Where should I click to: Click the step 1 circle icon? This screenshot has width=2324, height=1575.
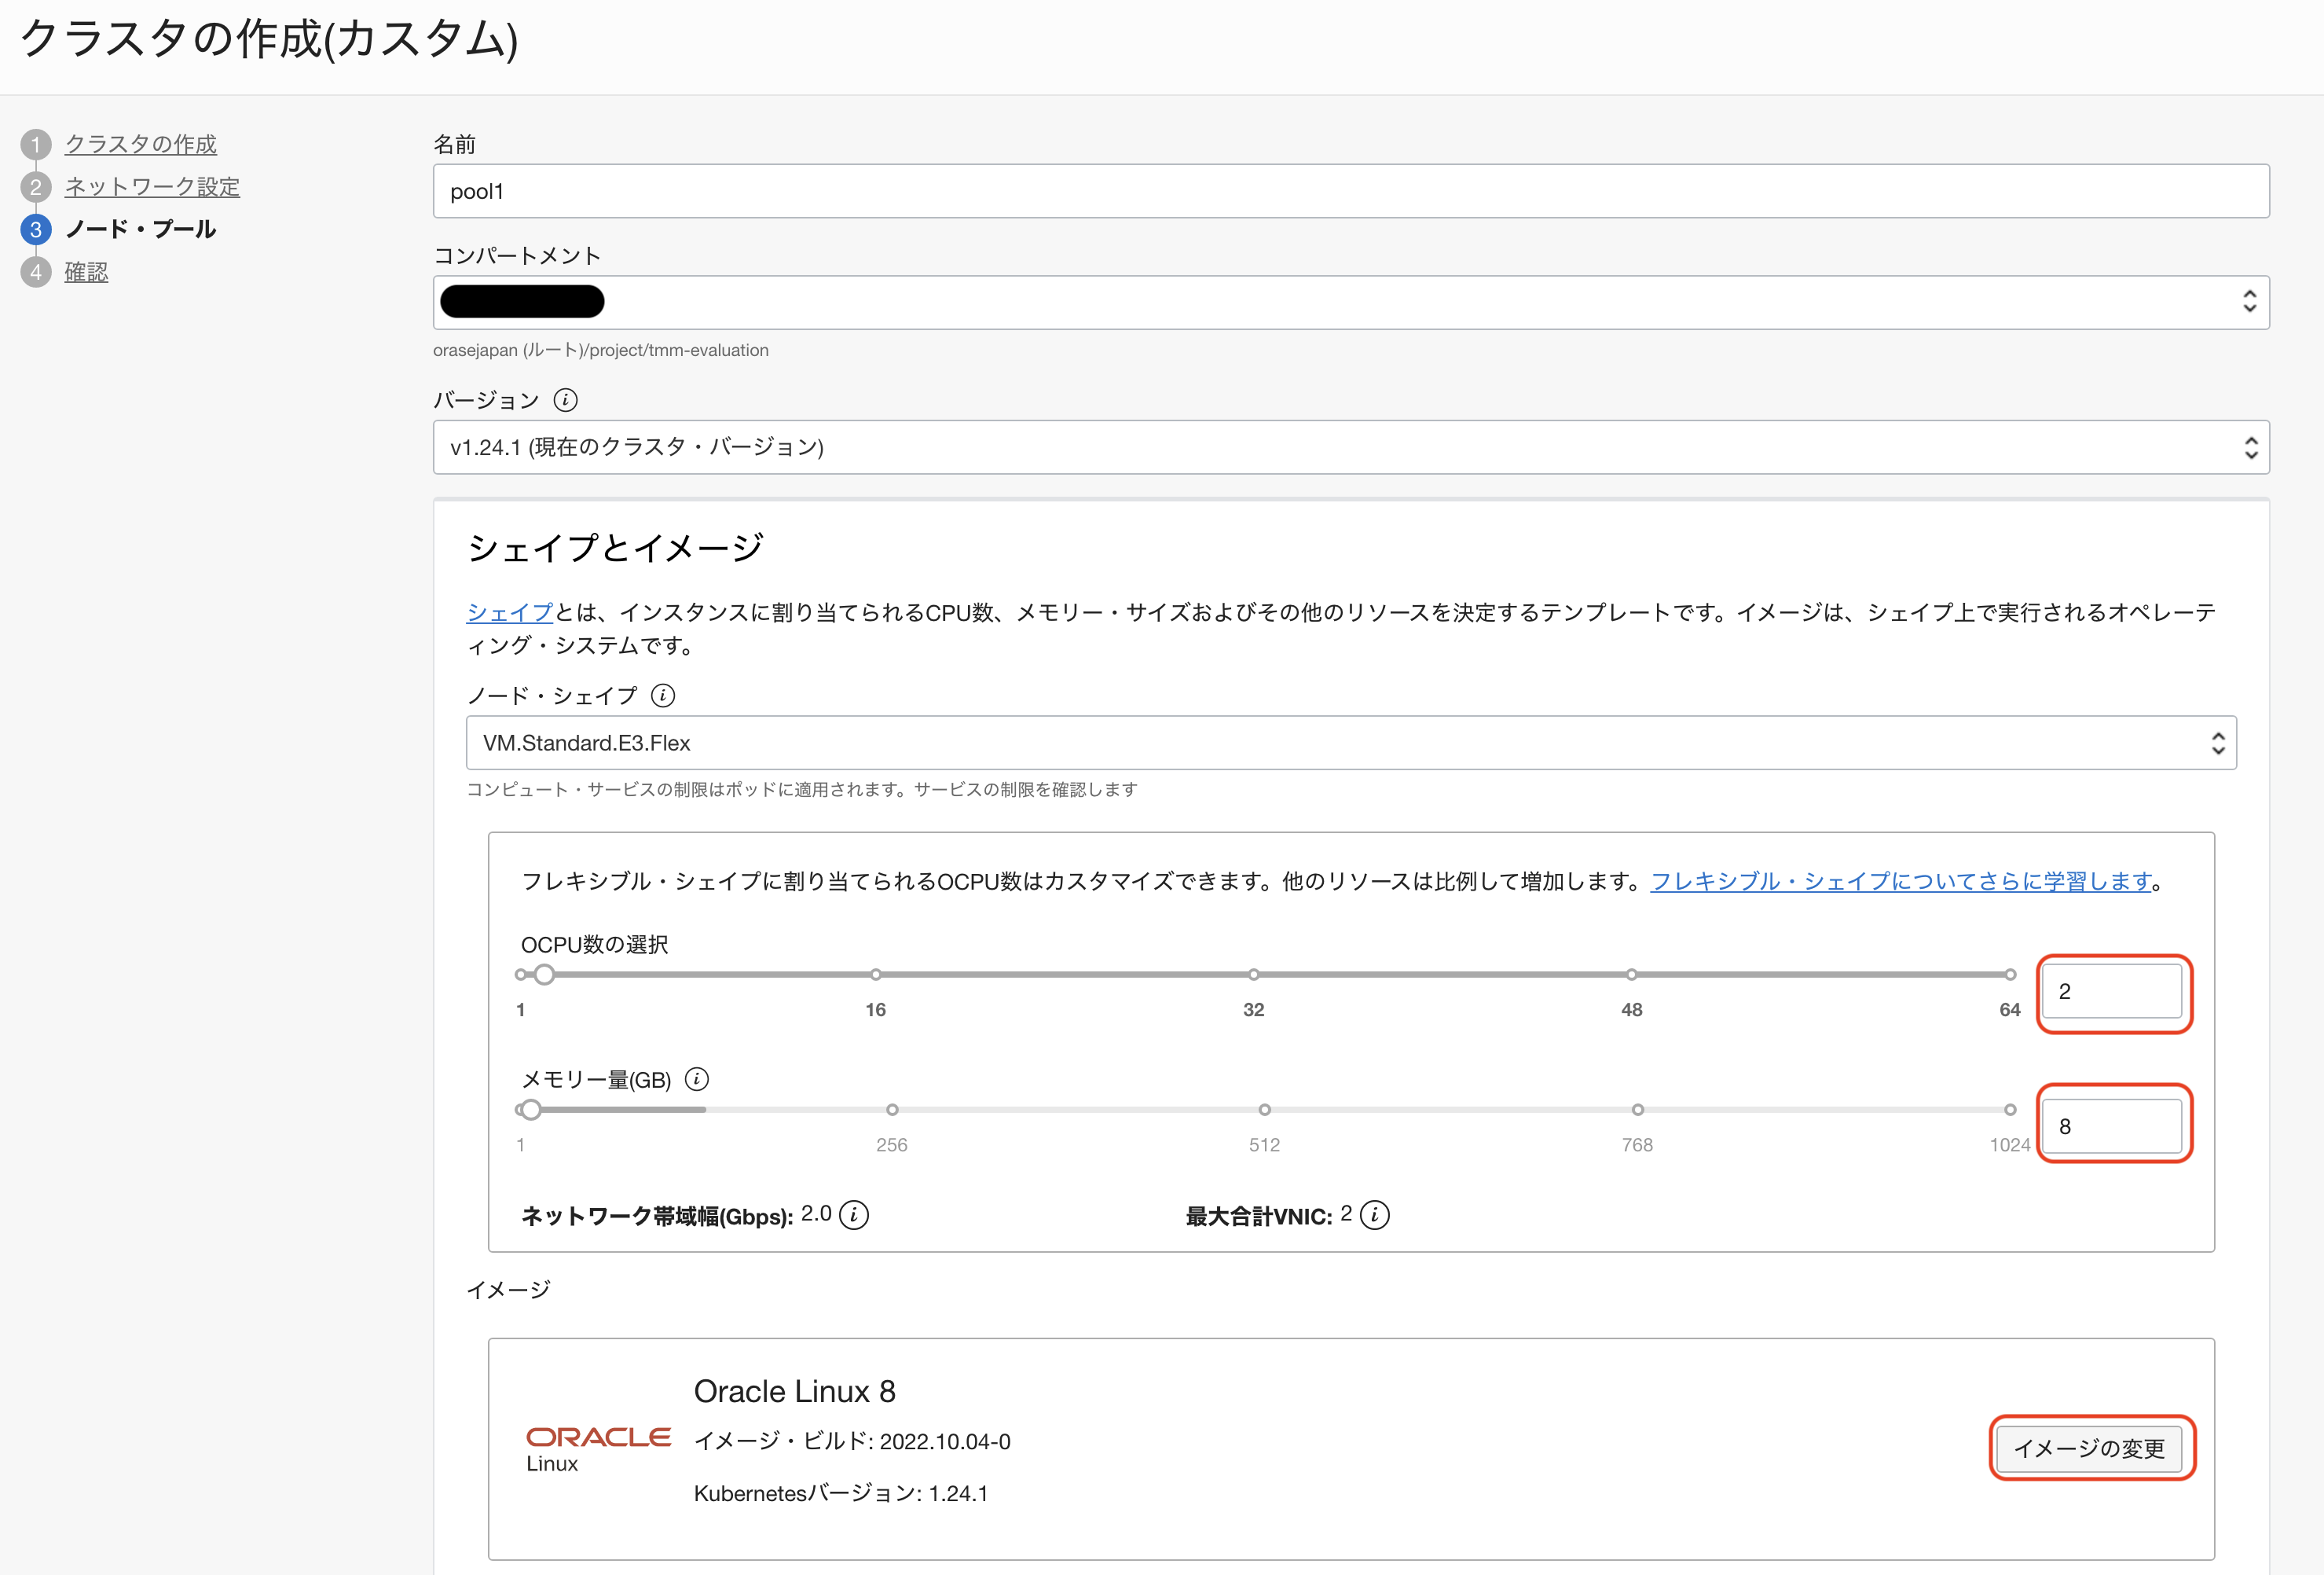pos(36,144)
